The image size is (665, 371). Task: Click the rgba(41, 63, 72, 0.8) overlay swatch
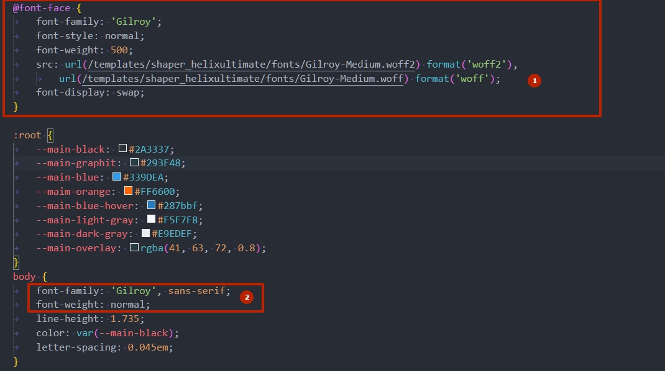click(134, 248)
